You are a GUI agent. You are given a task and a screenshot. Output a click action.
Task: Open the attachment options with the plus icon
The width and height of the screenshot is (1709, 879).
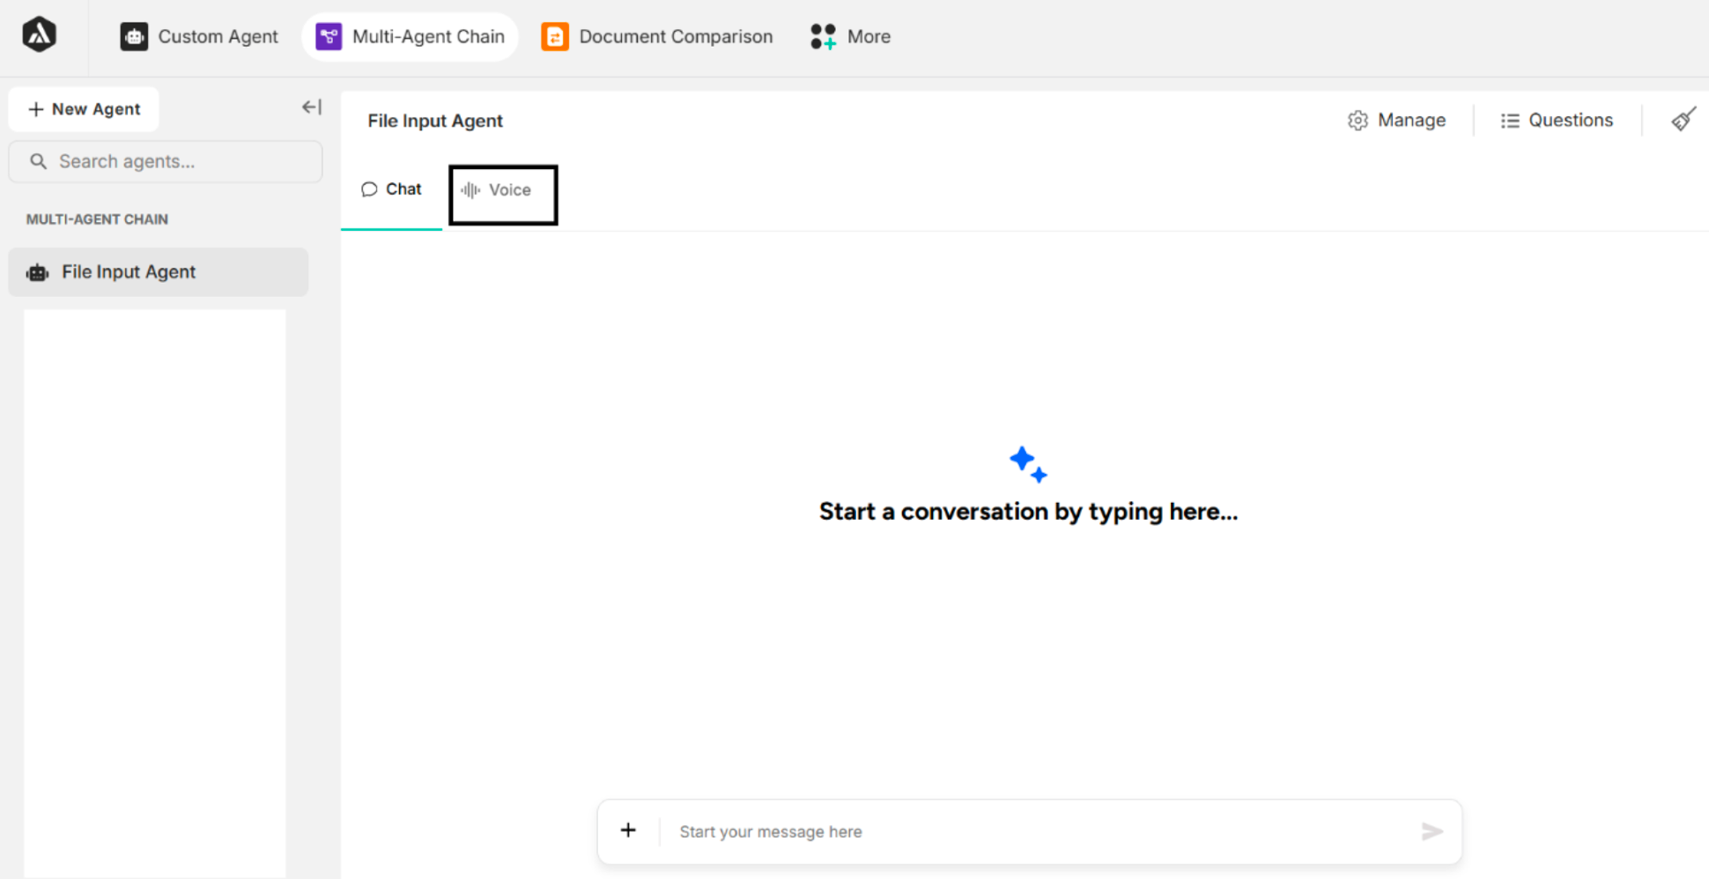click(x=628, y=830)
